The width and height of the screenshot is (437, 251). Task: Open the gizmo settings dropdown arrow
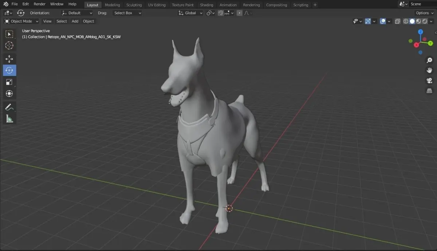(375, 21)
